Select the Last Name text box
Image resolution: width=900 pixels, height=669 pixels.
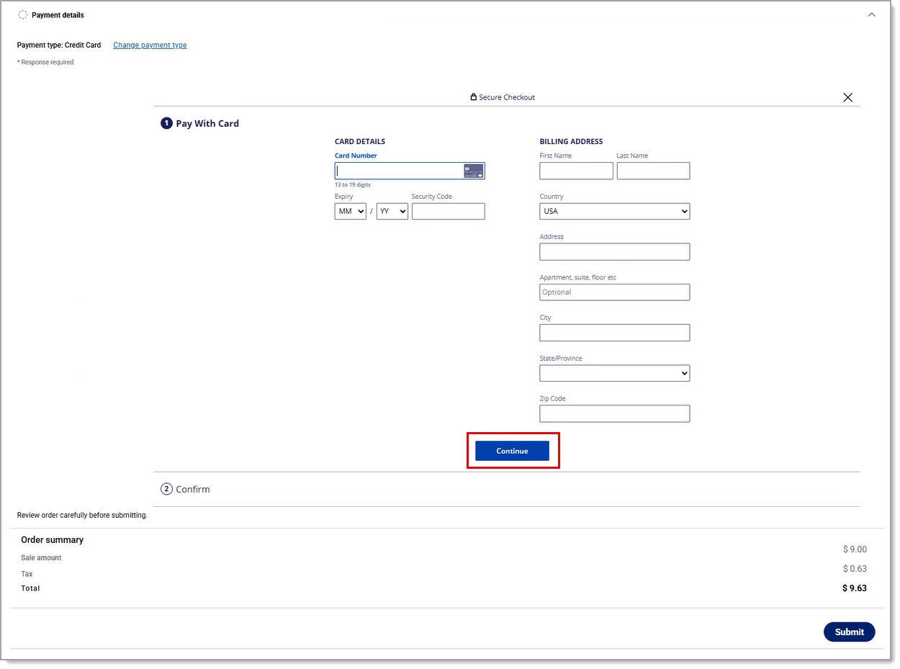(x=653, y=171)
